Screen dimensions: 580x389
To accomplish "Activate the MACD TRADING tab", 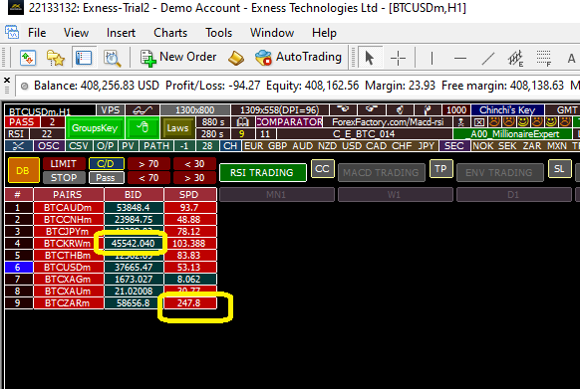I will 381,172.
